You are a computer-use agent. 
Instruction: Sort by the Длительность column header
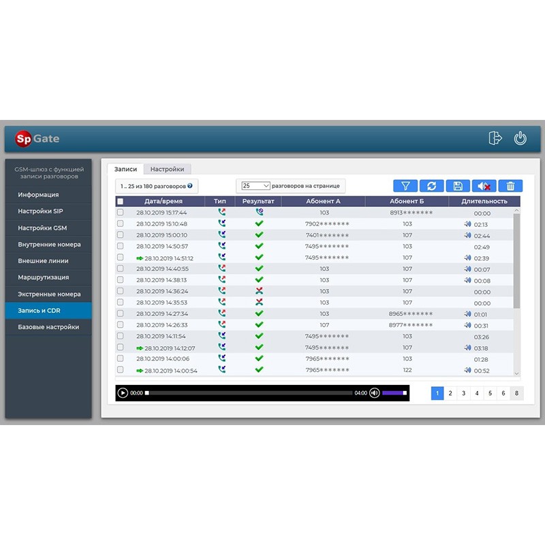click(484, 202)
